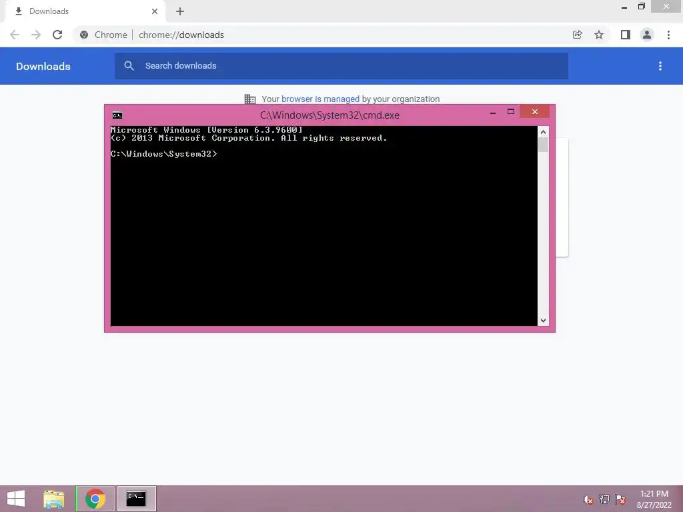Image resolution: width=683 pixels, height=512 pixels.
Task: Select the Downloads tab
Action: 85,11
